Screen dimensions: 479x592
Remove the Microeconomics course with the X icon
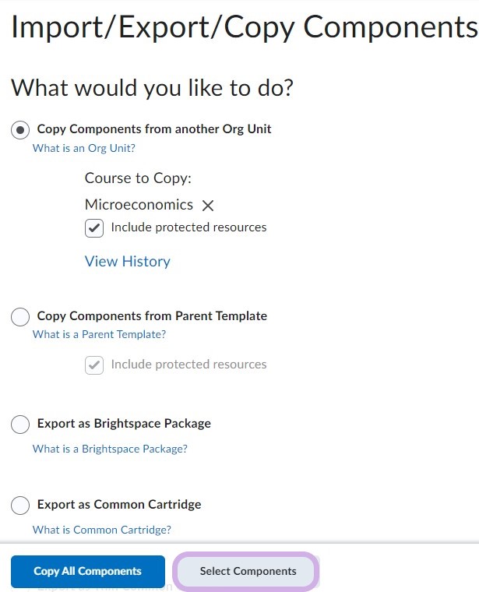tap(208, 206)
